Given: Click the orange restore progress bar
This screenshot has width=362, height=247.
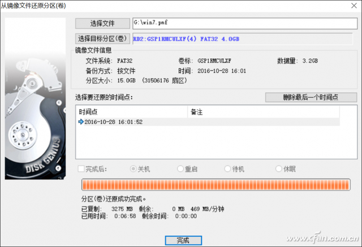Looking at the screenshot, I should 216,185.
